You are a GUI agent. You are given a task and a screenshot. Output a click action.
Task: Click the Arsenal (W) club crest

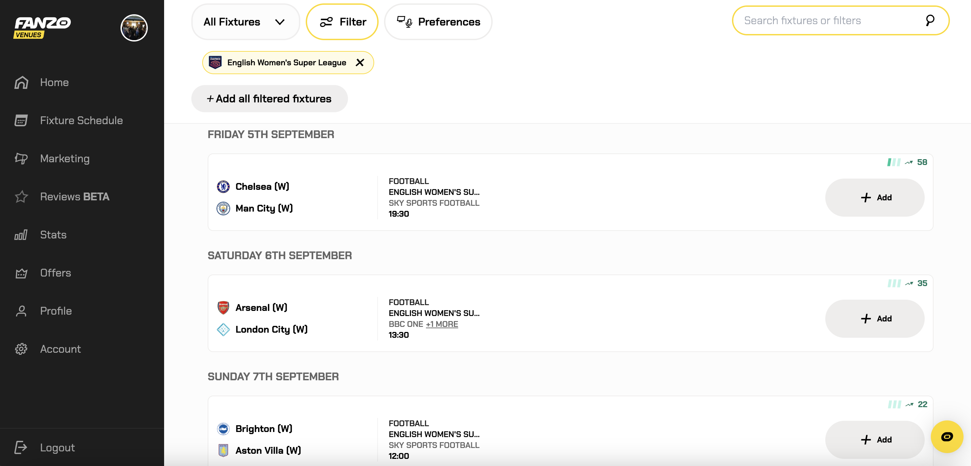pyautogui.click(x=223, y=308)
